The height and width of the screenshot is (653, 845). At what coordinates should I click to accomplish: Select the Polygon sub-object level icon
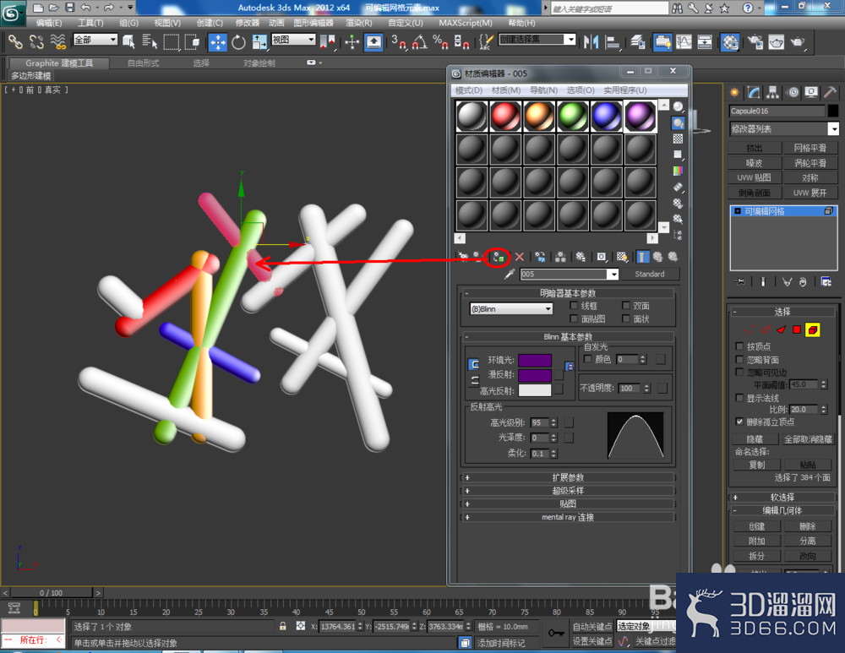(797, 329)
